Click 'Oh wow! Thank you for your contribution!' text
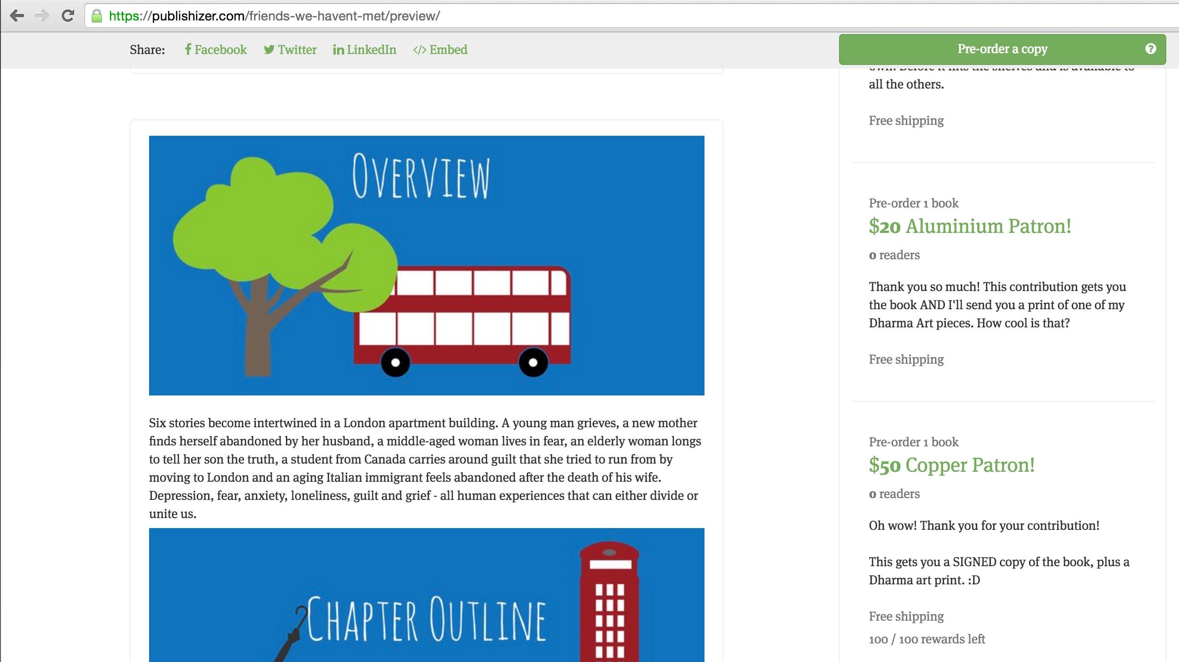Screen dimensions: 1179x662 pos(984,526)
